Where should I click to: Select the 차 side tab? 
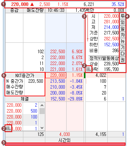point(122,35)
